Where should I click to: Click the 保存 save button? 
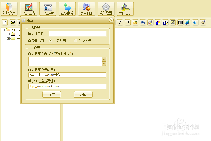[x=52, y=94]
